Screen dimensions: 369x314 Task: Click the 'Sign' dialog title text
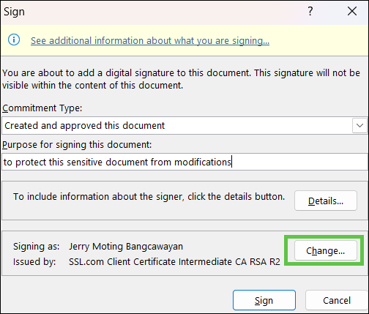(x=14, y=12)
